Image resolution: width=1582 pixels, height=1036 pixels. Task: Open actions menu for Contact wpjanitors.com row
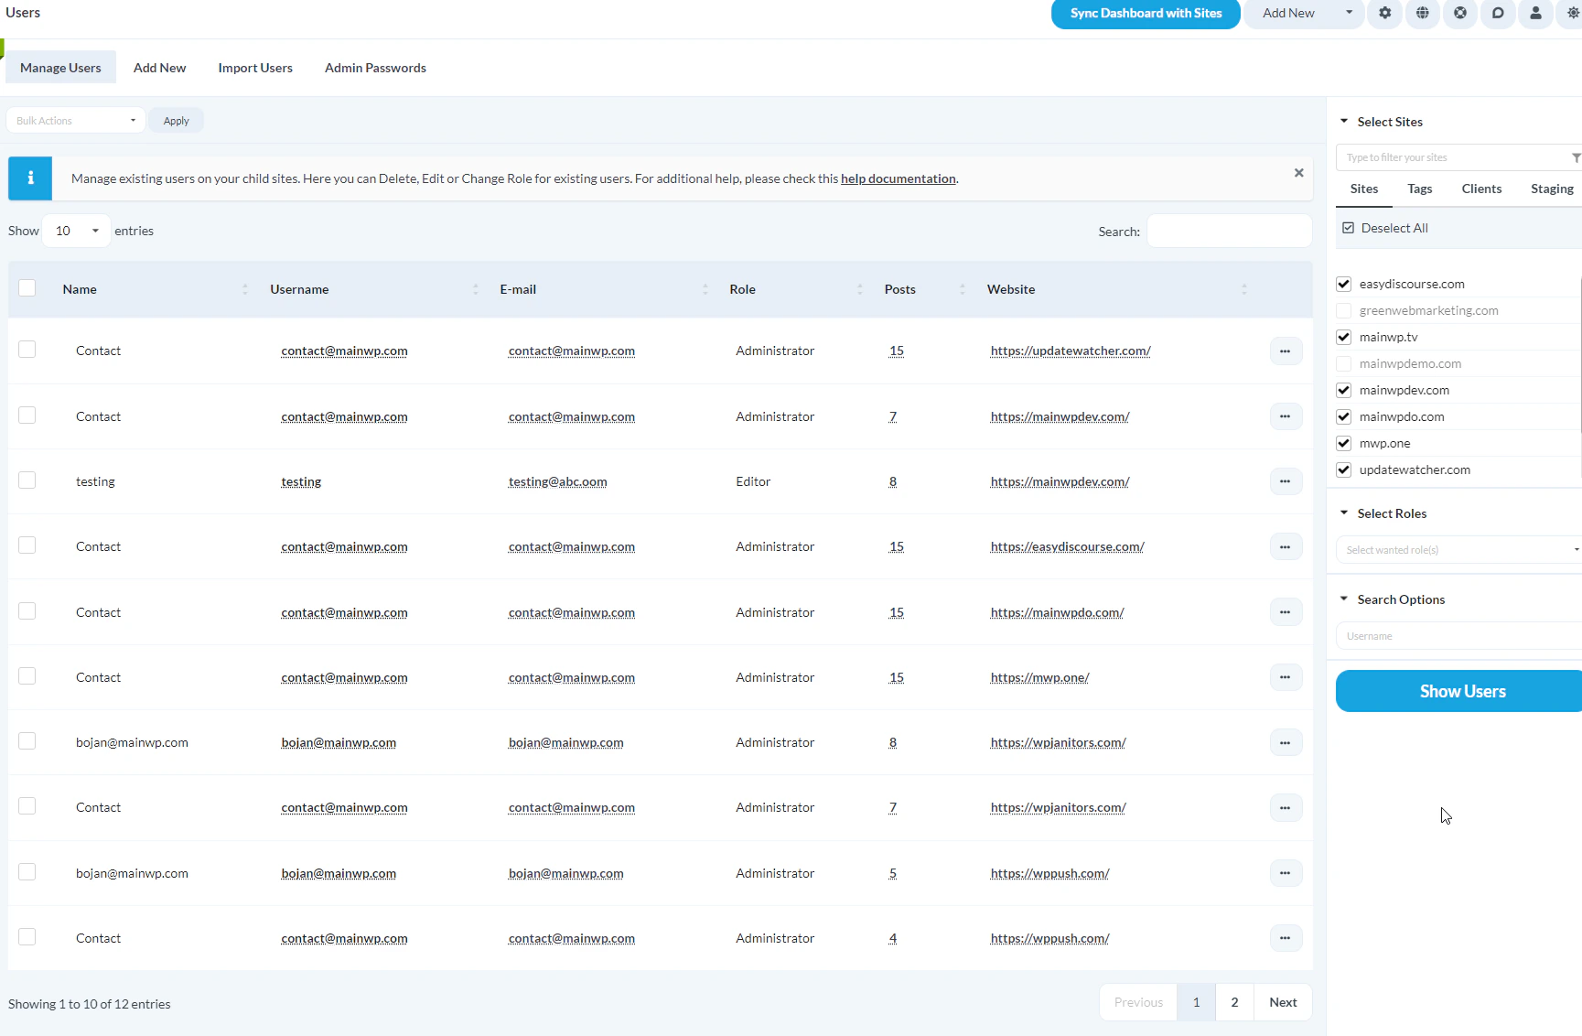[x=1286, y=808]
